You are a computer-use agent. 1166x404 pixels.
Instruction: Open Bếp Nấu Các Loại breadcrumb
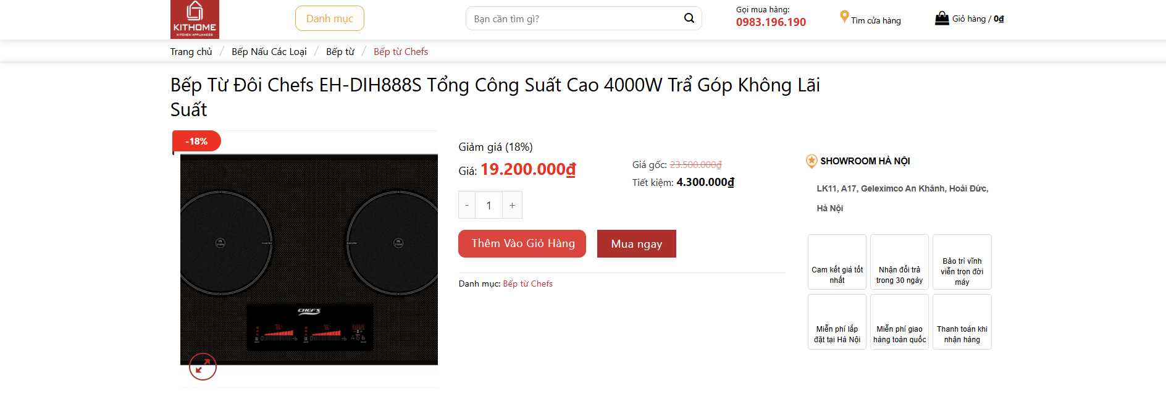[x=269, y=52]
